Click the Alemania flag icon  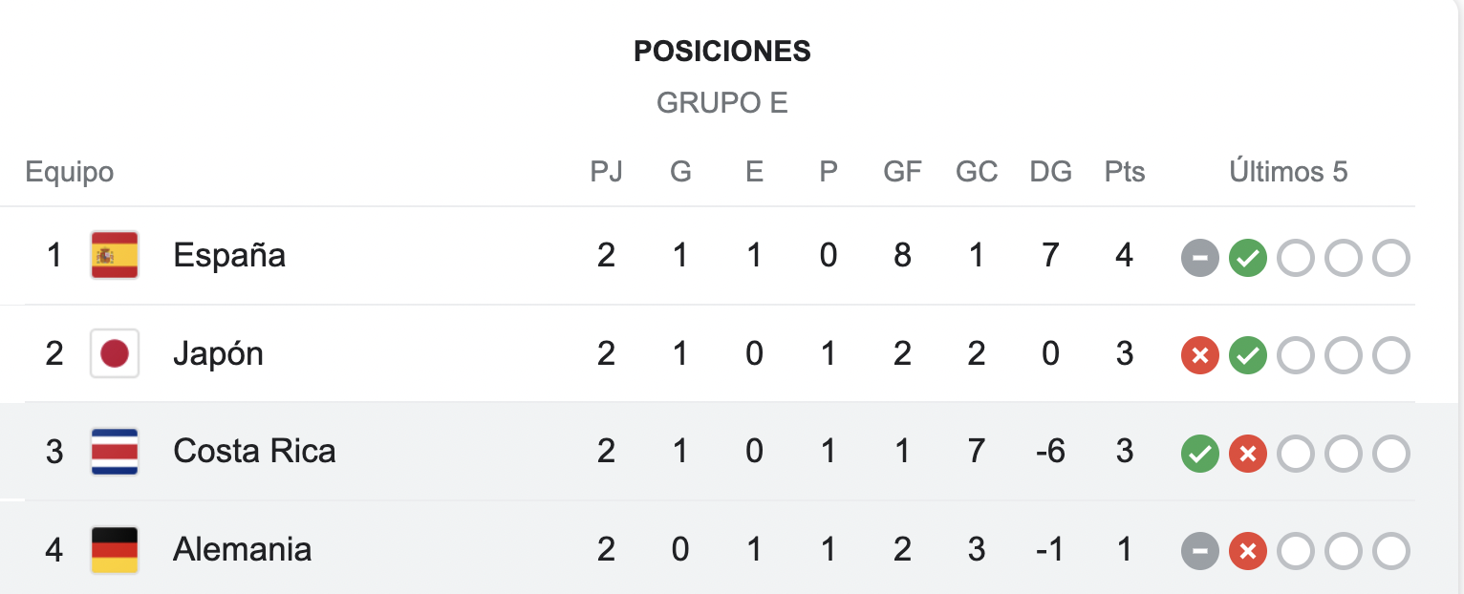[x=115, y=550]
